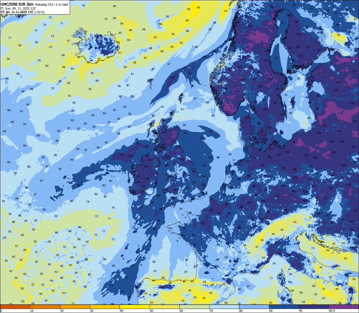Click the purple above-99.9 legend segment
This screenshot has width=359, height=313.
coord(344,307)
